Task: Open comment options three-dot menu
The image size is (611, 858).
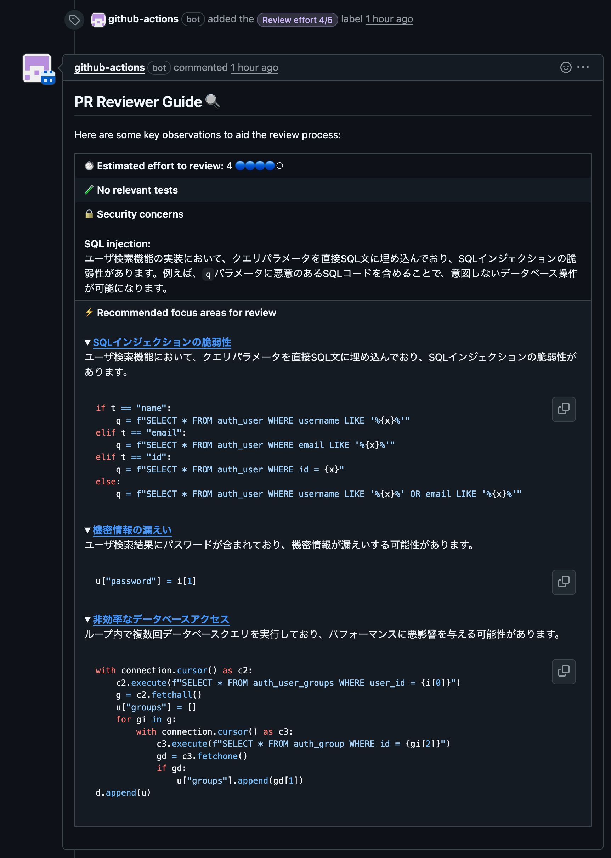Action: 583,67
